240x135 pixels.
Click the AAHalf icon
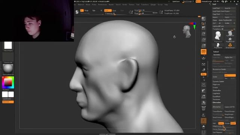point(204,46)
